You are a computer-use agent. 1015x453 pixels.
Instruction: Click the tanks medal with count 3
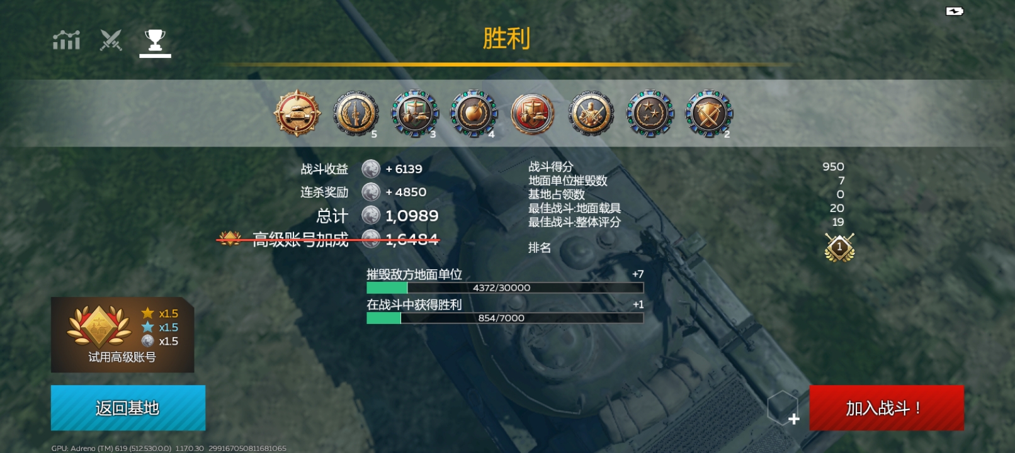coord(415,114)
